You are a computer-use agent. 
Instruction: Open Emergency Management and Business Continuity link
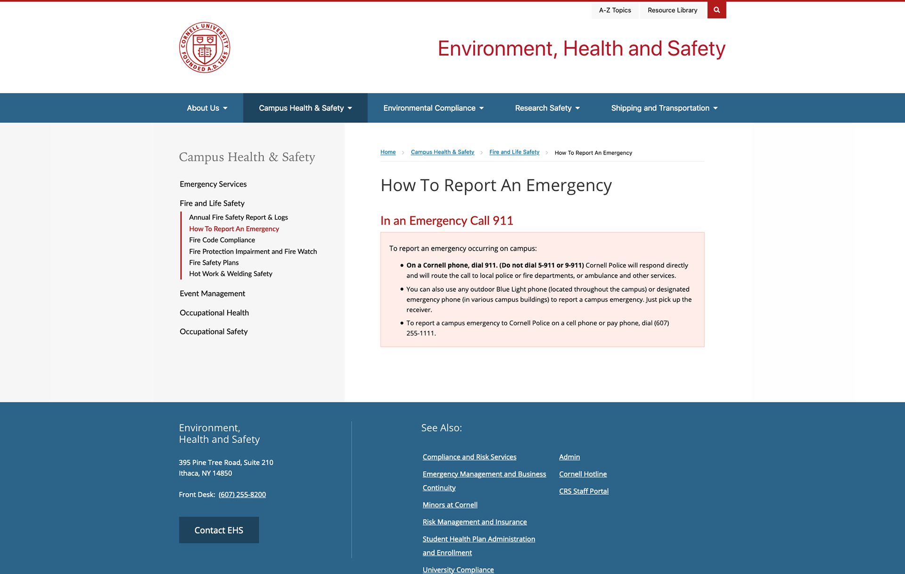pos(484,481)
